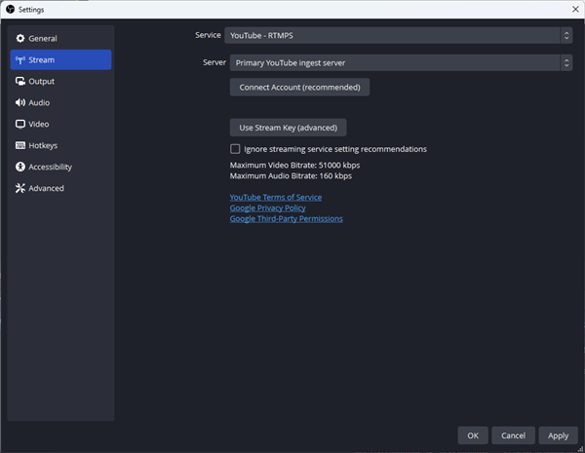Expand the Server dropdown list

(x=400, y=63)
